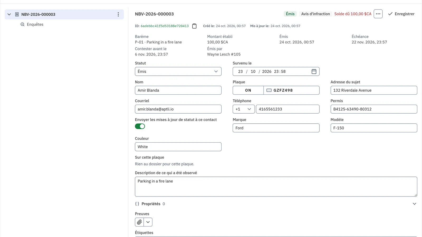This screenshot has height=237, width=422.
Task: Click the plate province field ON
Action: (248, 90)
